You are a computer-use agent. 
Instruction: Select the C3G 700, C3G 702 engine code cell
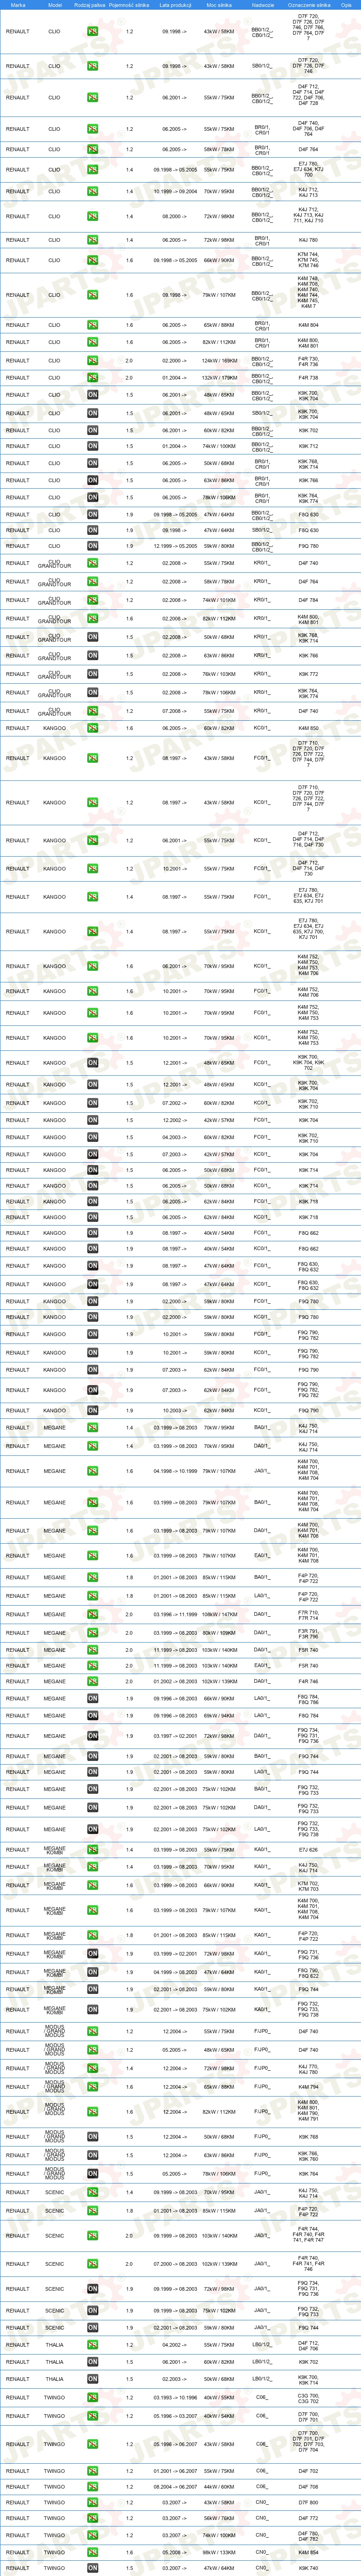point(308,2397)
